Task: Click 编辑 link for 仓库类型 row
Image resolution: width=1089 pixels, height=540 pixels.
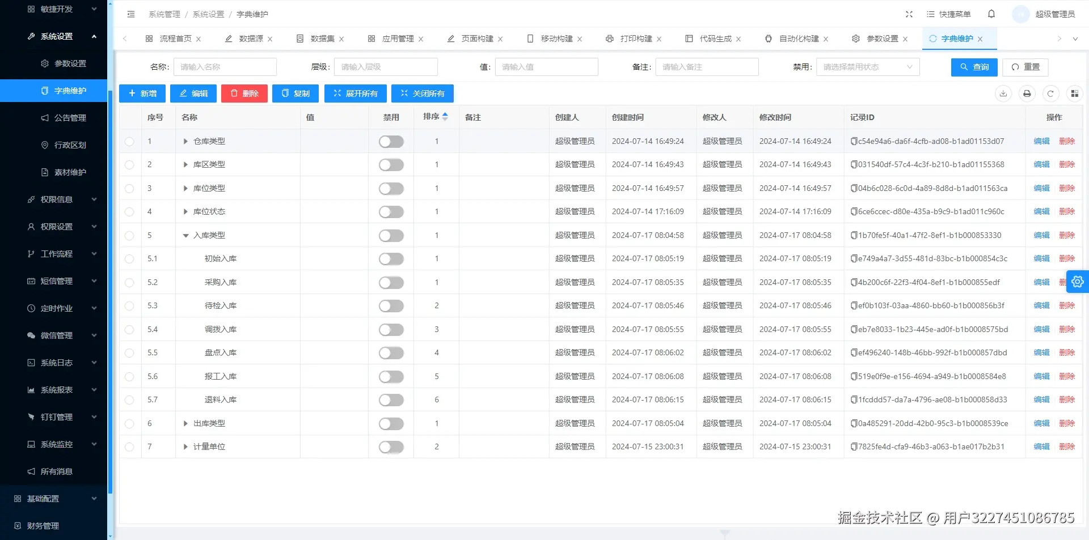Action: pyautogui.click(x=1042, y=141)
